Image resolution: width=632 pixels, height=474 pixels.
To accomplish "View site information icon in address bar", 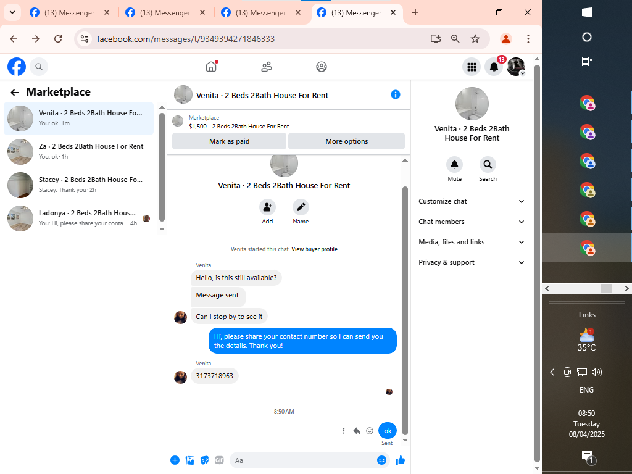I will pos(84,39).
